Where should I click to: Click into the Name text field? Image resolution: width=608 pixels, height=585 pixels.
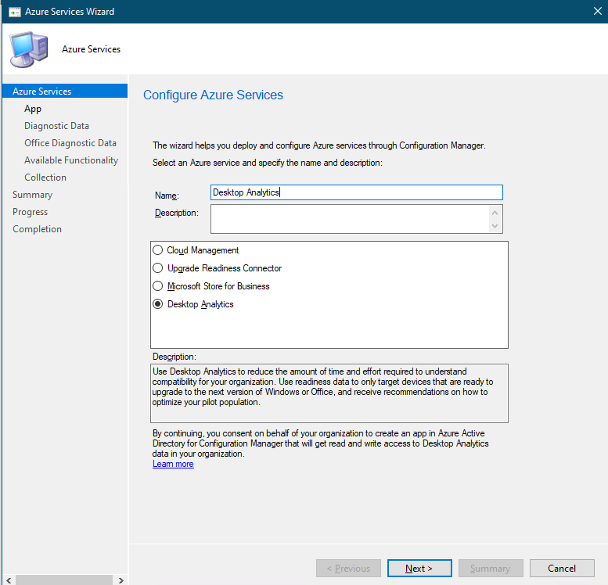pyautogui.click(x=356, y=192)
